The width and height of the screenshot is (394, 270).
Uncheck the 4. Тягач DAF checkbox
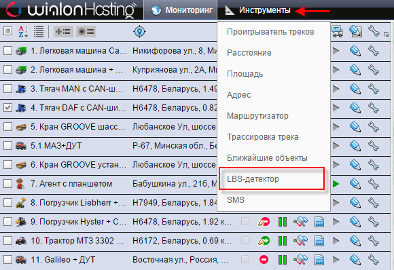(7, 108)
